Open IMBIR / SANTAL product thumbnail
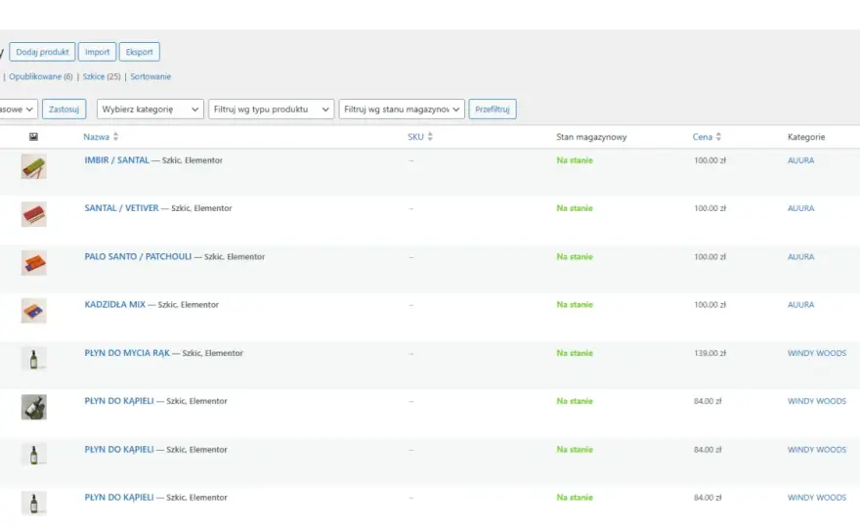The width and height of the screenshot is (860, 528). point(34,166)
